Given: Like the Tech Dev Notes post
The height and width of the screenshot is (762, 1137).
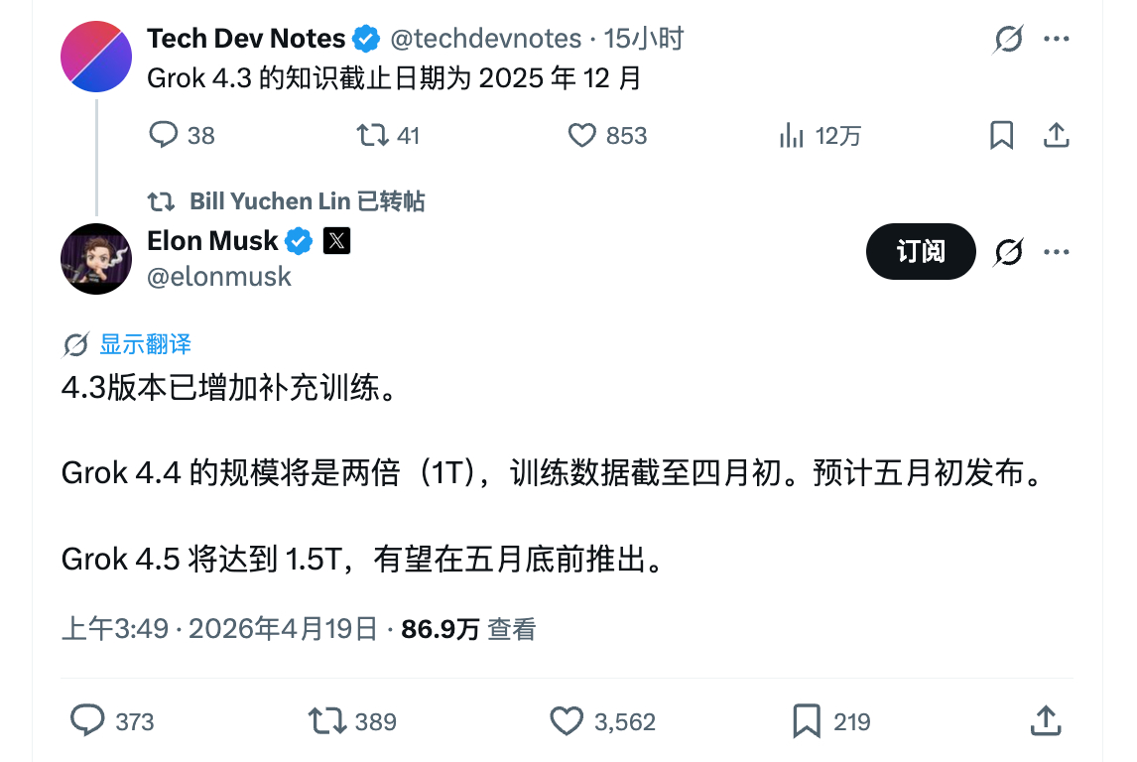Looking at the screenshot, I should coord(582,135).
